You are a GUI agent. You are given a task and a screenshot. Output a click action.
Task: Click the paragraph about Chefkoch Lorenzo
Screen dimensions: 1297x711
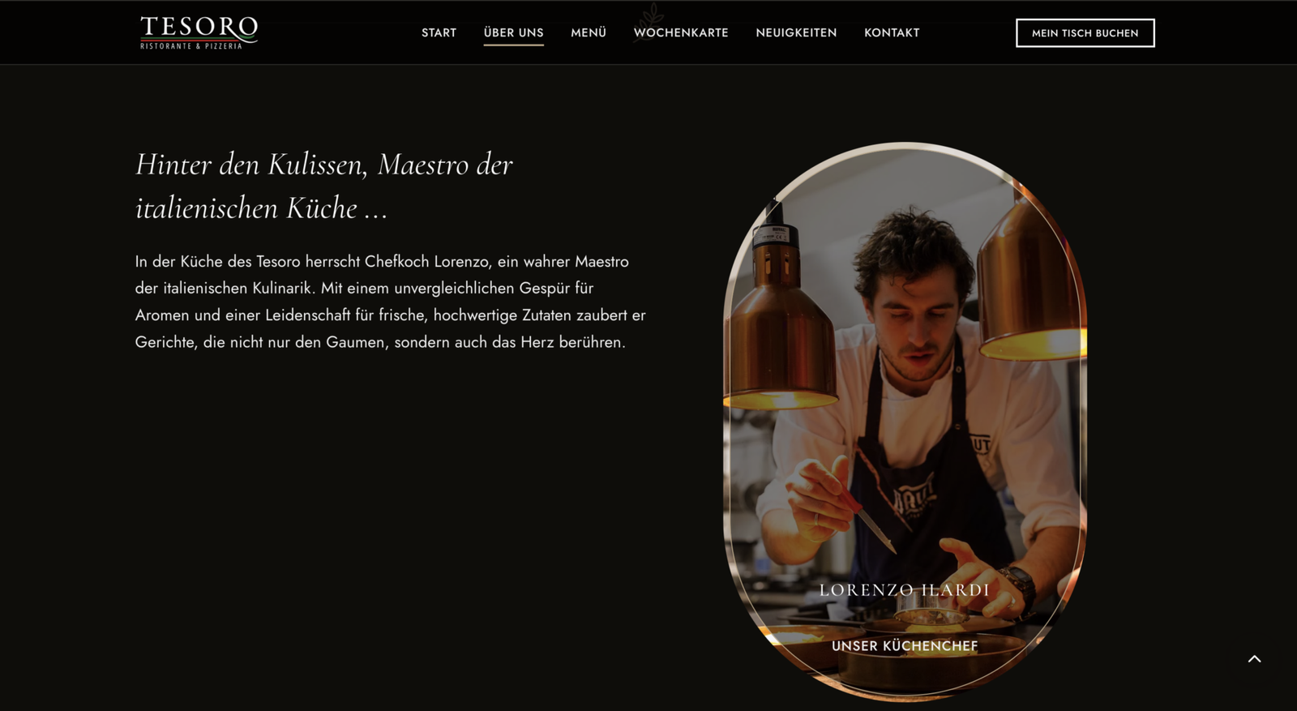pos(390,302)
